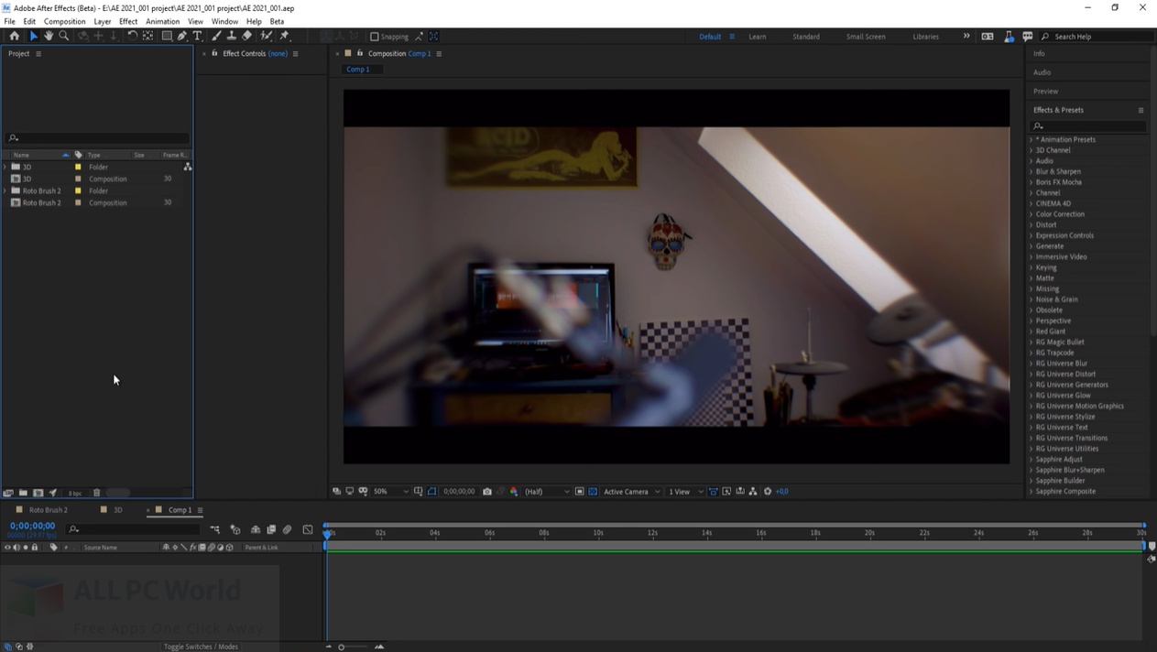Click the Reset Exposure icon in viewer
This screenshot has height=652, width=1157.
pyautogui.click(x=768, y=492)
